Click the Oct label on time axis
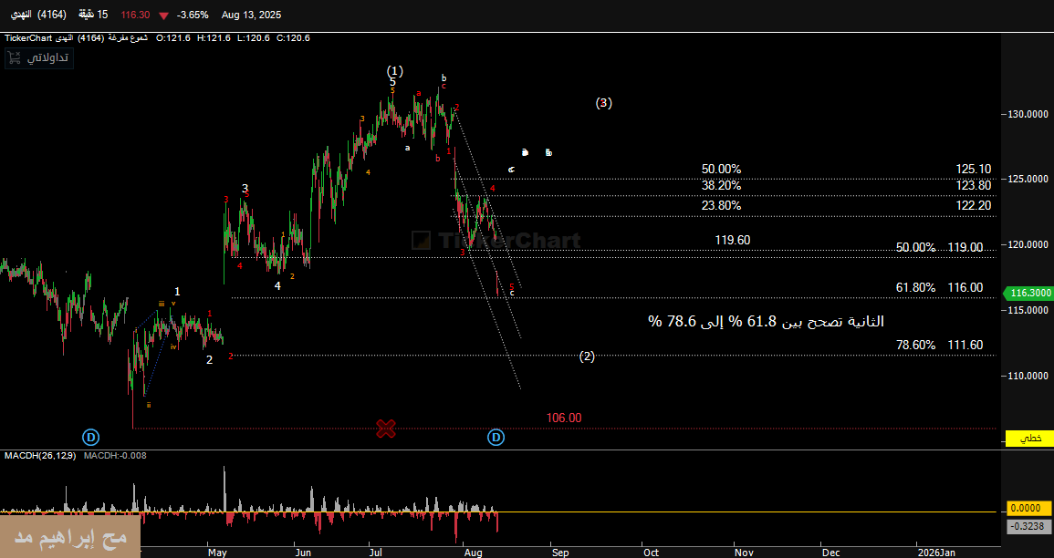Screen dimensions: 1054x558 [651, 553]
